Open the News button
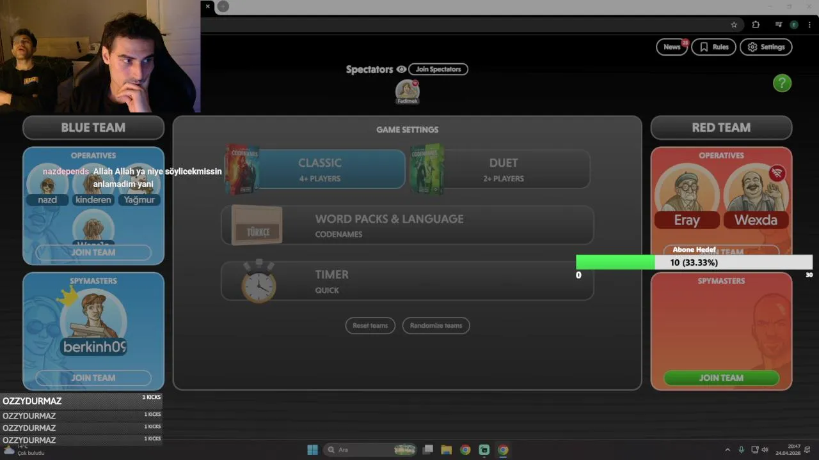819x460 pixels. pyautogui.click(x=672, y=47)
